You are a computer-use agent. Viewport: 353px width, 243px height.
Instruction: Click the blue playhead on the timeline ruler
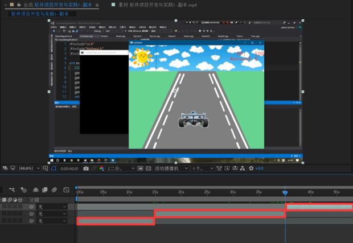coord(285,193)
